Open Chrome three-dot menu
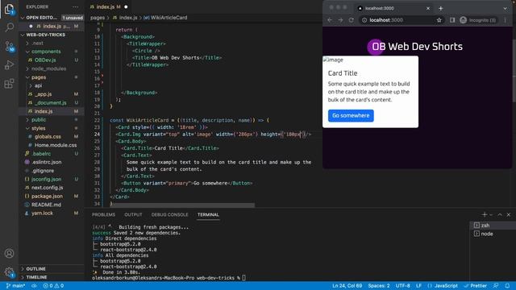Viewport: 516px width, 290px height. [x=506, y=20]
